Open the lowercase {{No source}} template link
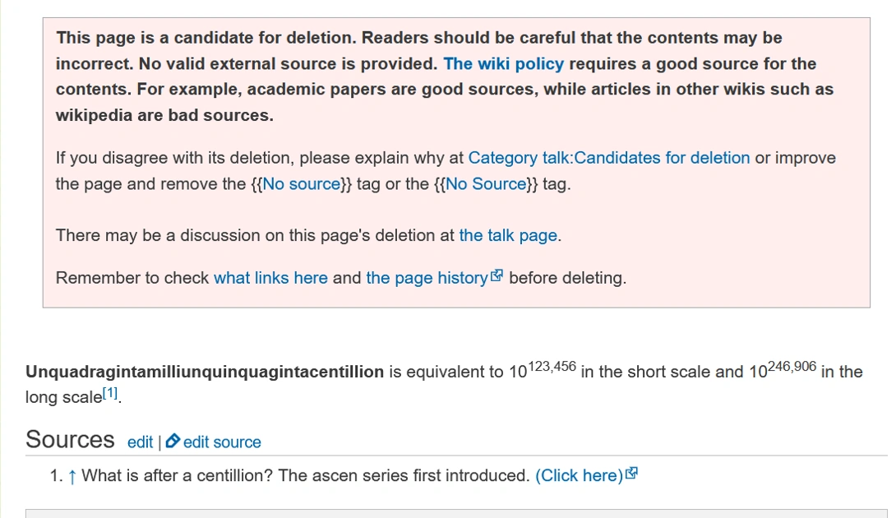The height and width of the screenshot is (518, 896). point(301,184)
